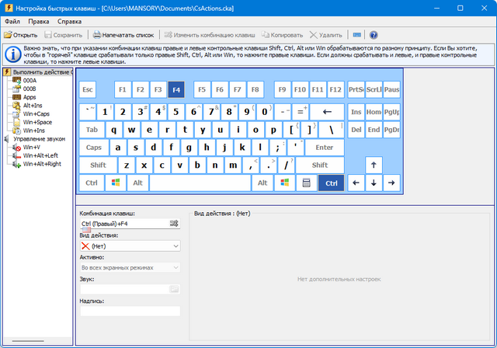Click the left arrow key in arrow cluster
The image size is (497, 348).
(356, 183)
